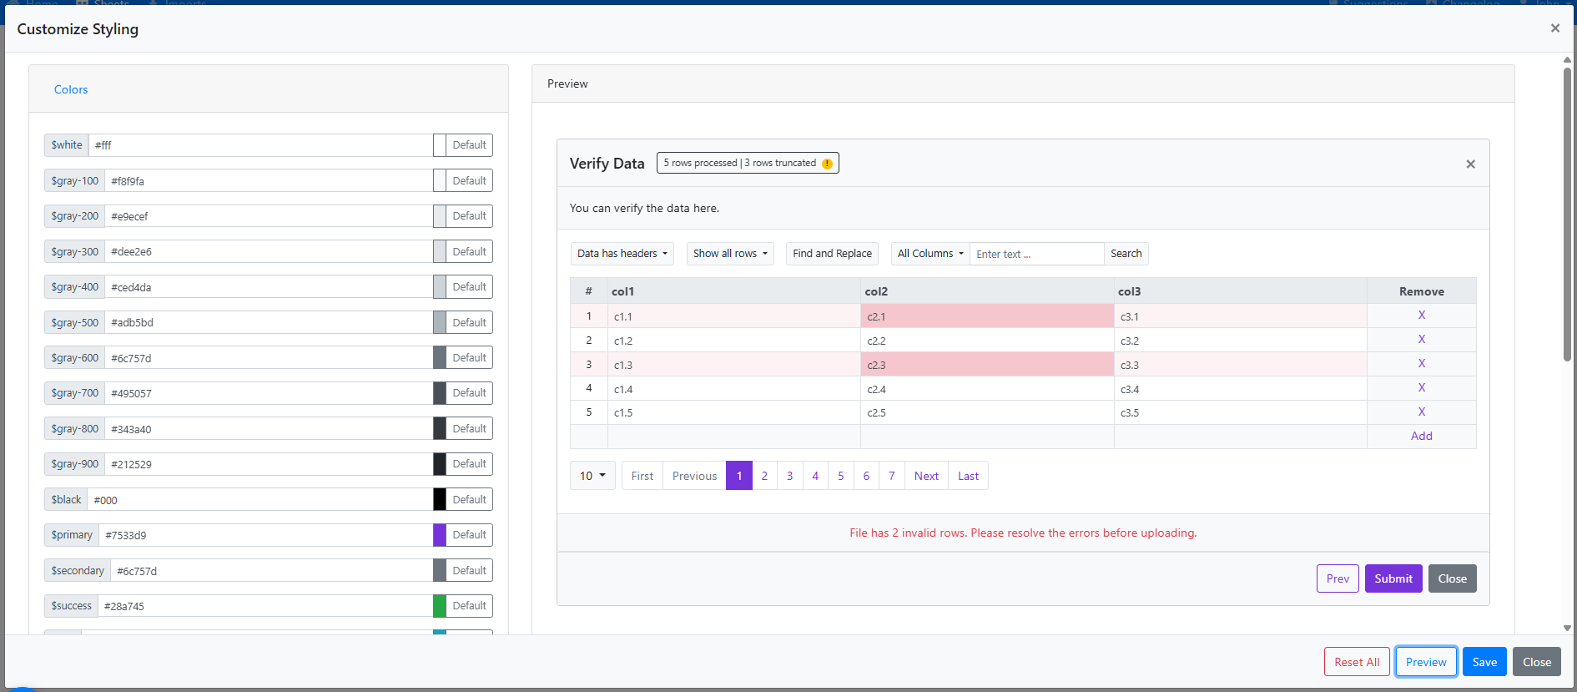Focus the Enter text search field
The height and width of the screenshot is (692, 1577).
pos(1036,254)
